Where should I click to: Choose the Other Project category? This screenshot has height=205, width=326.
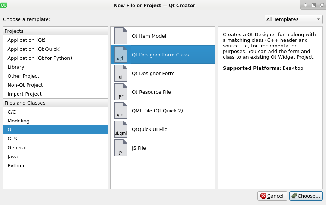pos(56,76)
